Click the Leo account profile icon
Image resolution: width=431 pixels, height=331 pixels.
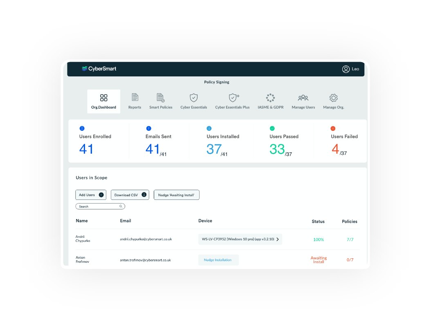346,69
